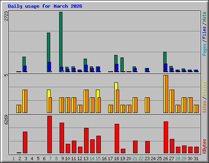Click the green day label "28"
The width and height of the screenshot is (209, 163).
point(178,159)
